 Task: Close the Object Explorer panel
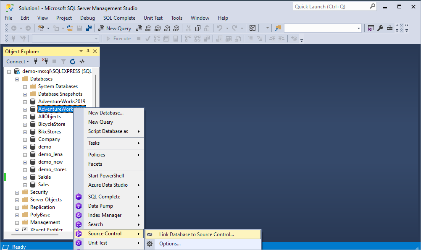95,51
